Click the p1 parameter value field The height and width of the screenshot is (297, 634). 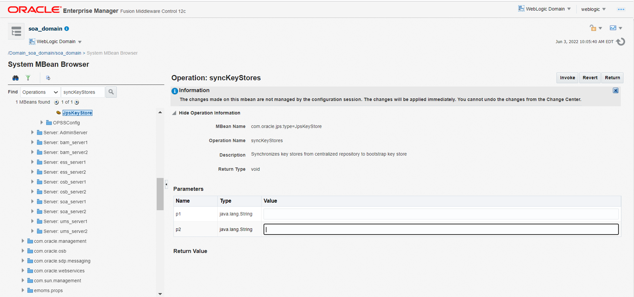click(x=441, y=214)
